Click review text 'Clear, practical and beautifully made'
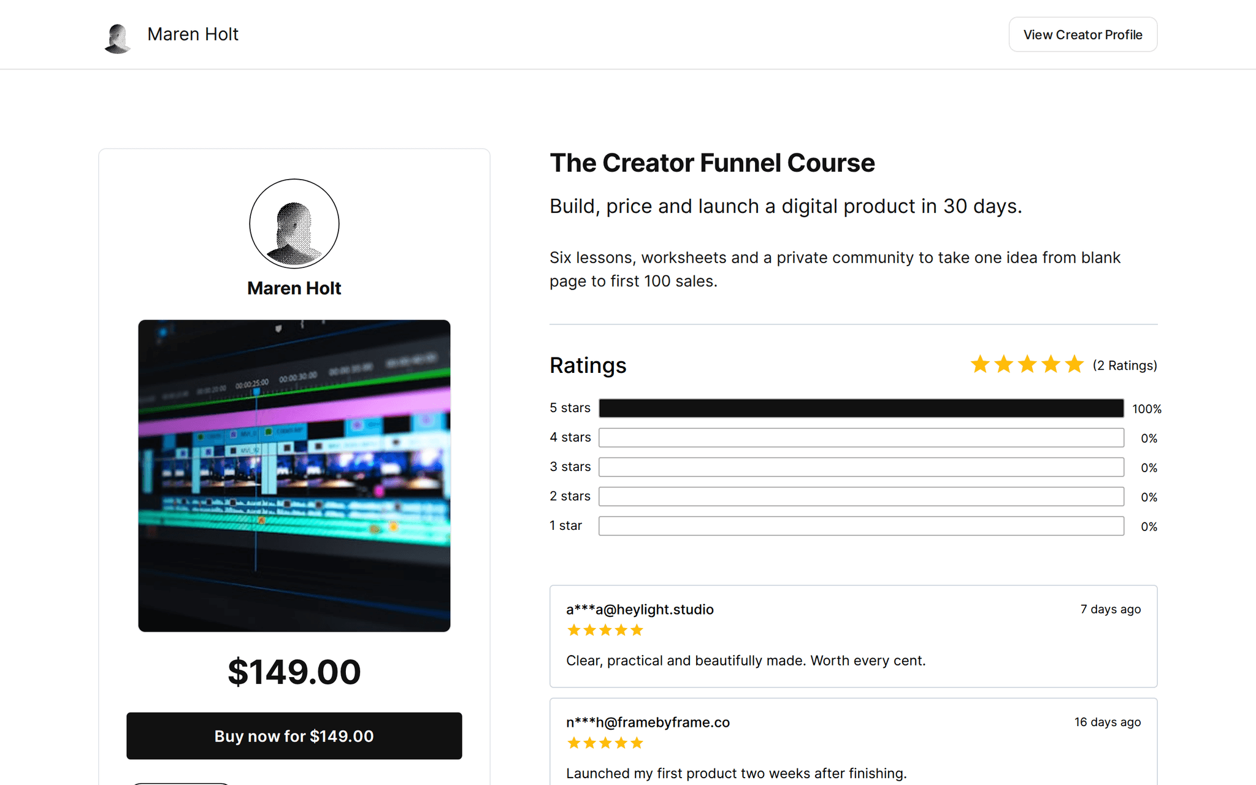Screen dimensions: 1256x785 point(746,661)
